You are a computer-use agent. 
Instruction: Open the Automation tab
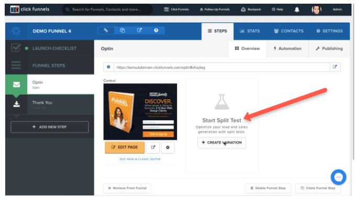tap(287, 49)
